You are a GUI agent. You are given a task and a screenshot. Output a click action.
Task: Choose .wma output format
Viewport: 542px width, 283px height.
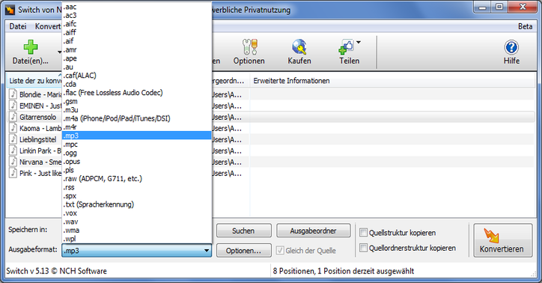[136, 230]
